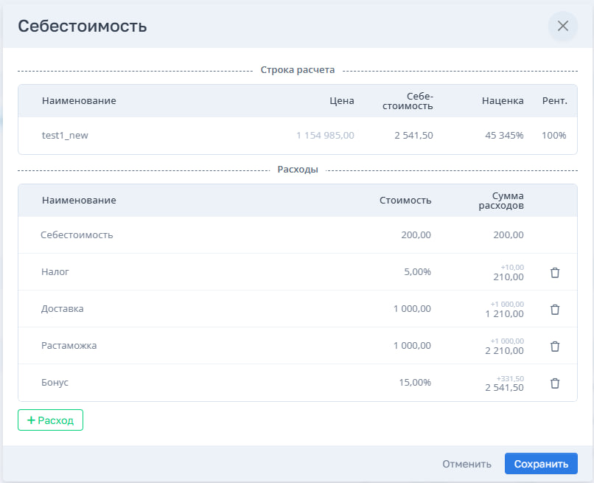Delete the Налог expense row
The height and width of the screenshot is (483, 594).
coord(555,272)
